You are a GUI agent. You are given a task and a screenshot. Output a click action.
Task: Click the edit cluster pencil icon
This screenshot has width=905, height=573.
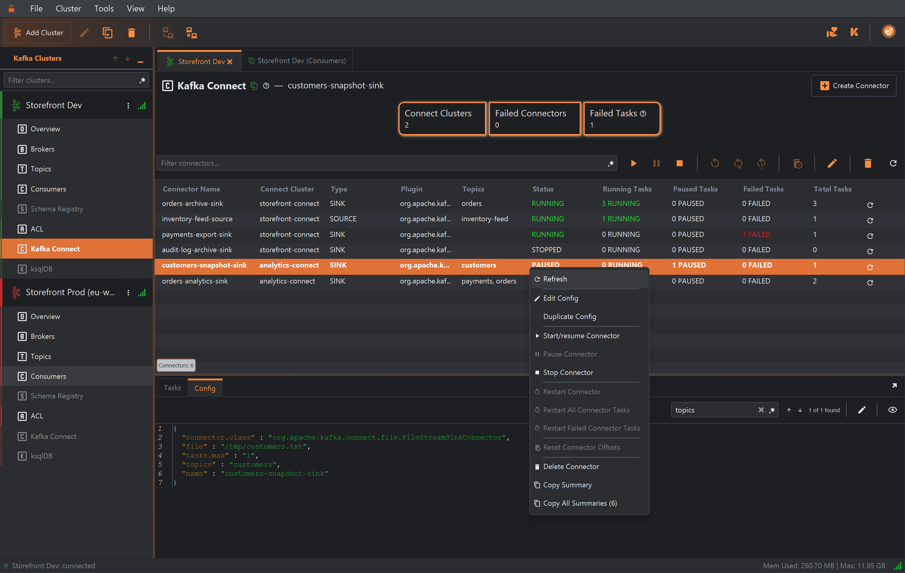pos(84,33)
